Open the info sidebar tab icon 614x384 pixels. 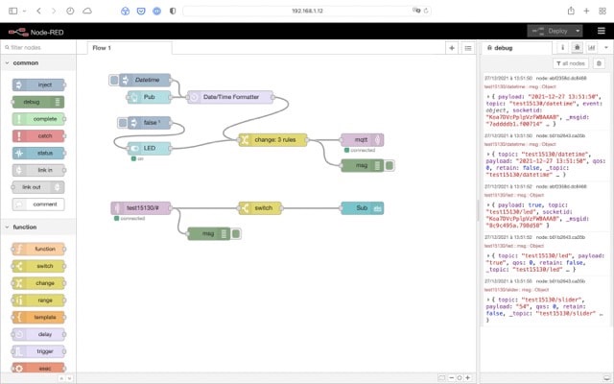coord(563,47)
